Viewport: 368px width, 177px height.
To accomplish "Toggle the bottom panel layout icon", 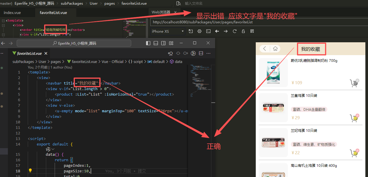I will coord(156,43).
